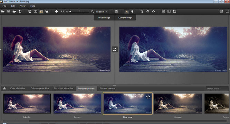This screenshot has width=230, height=124.
Task: Switch to Color slide film tab
Action: pos(18,88)
